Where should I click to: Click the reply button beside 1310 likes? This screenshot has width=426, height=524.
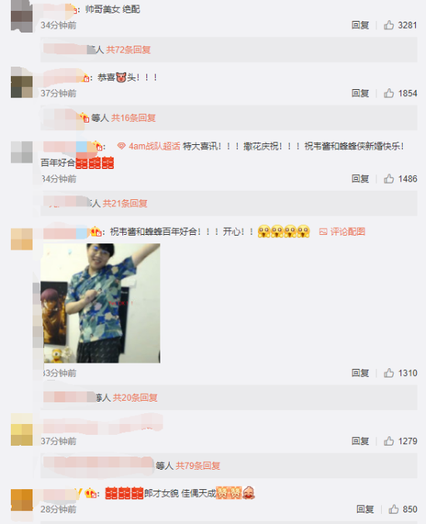tap(360, 373)
